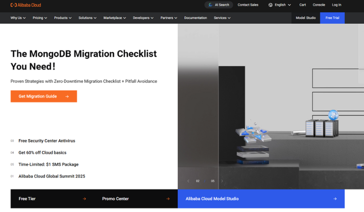Click the Get Migration Guide button

point(44,97)
